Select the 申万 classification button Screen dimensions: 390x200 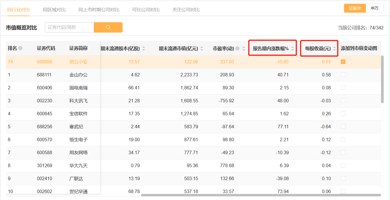[x=375, y=8]
